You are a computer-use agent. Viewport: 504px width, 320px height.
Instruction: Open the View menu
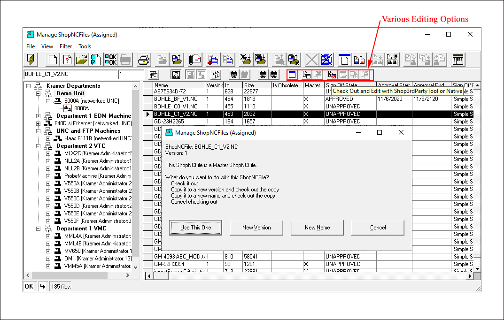click(47, 46)
